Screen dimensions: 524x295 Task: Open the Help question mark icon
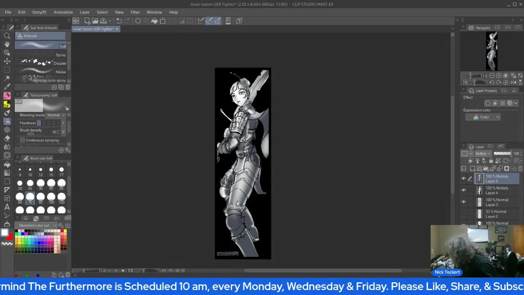(239, 21)
